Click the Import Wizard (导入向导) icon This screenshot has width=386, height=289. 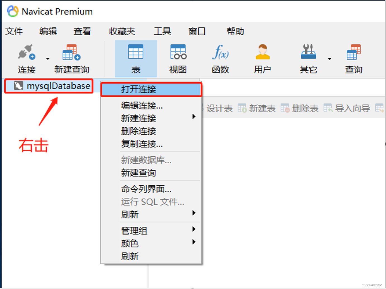point(328,108)
